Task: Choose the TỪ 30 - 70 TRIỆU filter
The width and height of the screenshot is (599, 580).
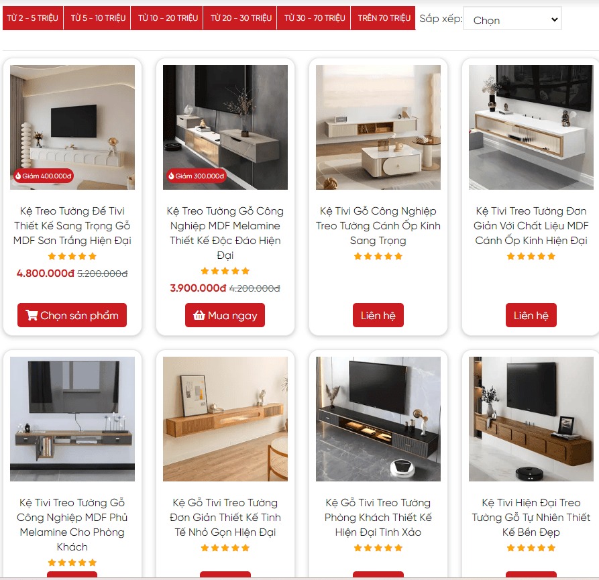Action: coord(314,18)
